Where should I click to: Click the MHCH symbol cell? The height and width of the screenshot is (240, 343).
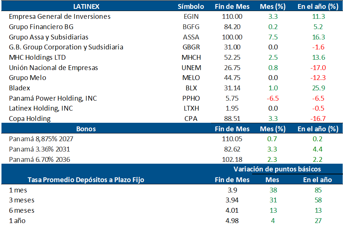[x=191, y=58]
